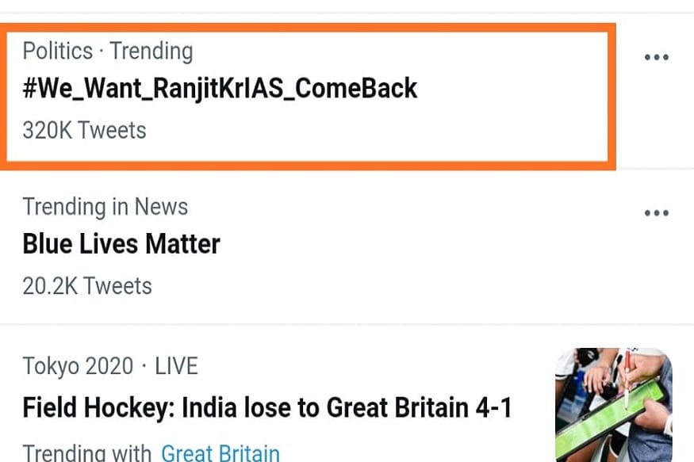Screen dimensions: 694x462
Task: Click the 20.2K Tweets count
Action: [x=87, y=285]
